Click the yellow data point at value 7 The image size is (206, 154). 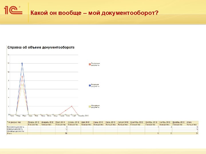tap(22, 85)
